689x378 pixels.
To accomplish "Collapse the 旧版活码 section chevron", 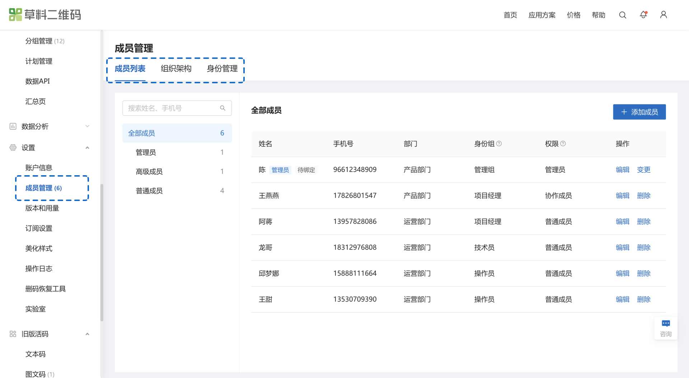I will (87, 334).
